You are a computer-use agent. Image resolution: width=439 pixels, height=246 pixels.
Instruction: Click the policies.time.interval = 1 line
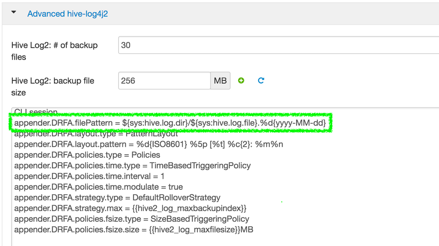[89, 176]
